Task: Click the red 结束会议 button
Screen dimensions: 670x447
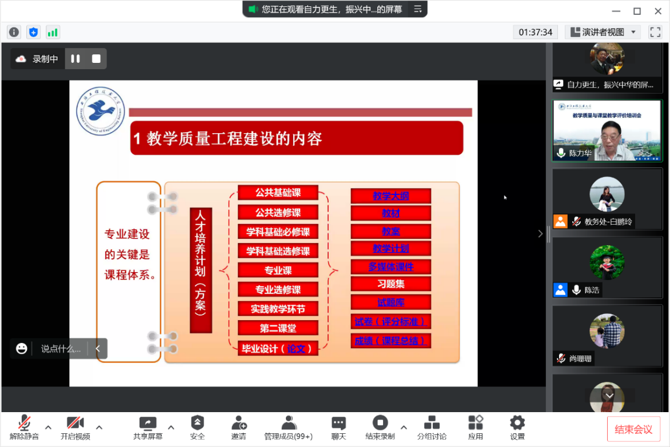Action: (x=633, y=429)
